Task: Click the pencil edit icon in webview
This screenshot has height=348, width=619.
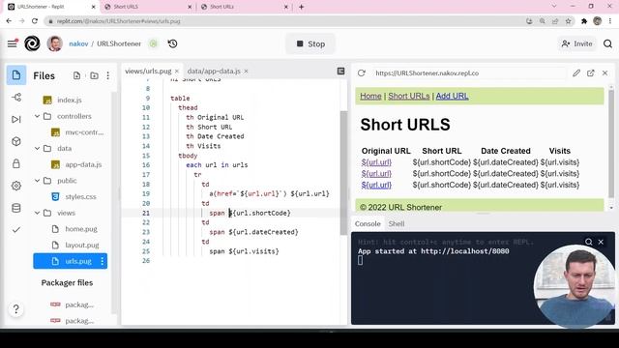Action: pyautogui.click(x=576, y=73)
